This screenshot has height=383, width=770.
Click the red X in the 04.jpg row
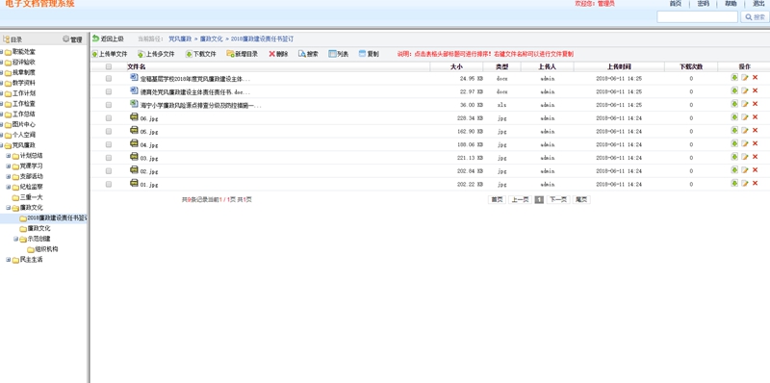click(x=756, y=144)
